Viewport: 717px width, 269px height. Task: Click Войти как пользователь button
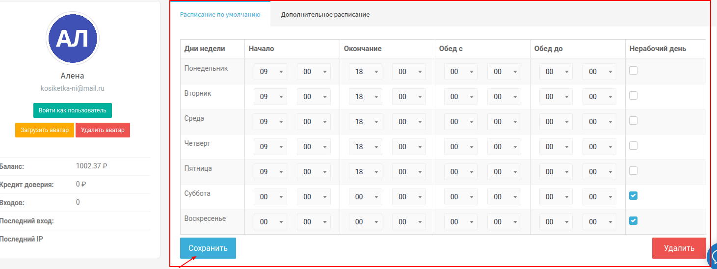click(x=73, y=110)
